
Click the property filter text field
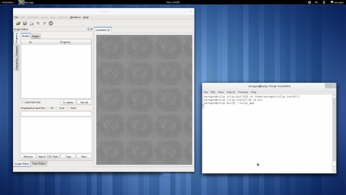coord(56,114)
